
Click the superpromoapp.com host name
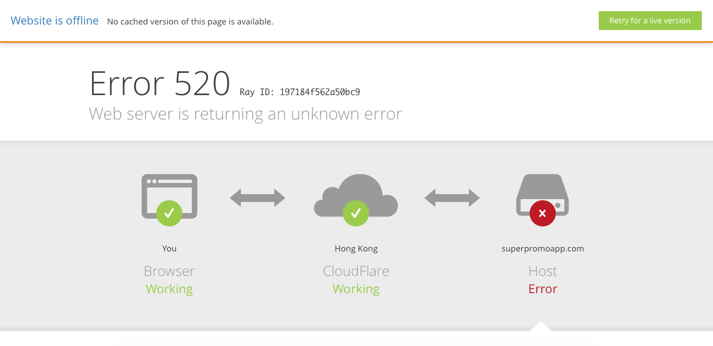542,249
